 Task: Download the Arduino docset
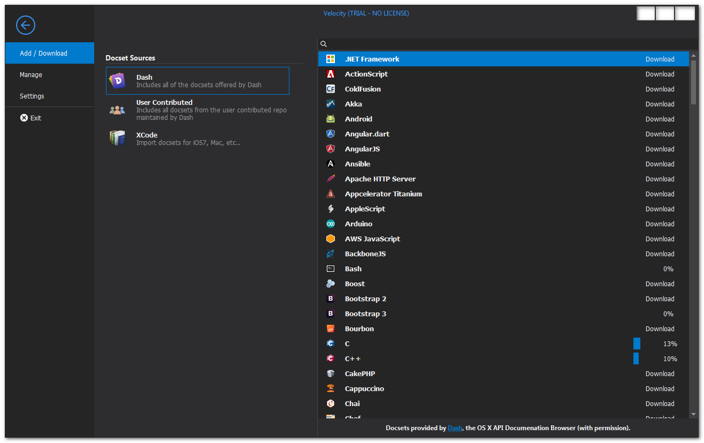(x=660, y=224)
